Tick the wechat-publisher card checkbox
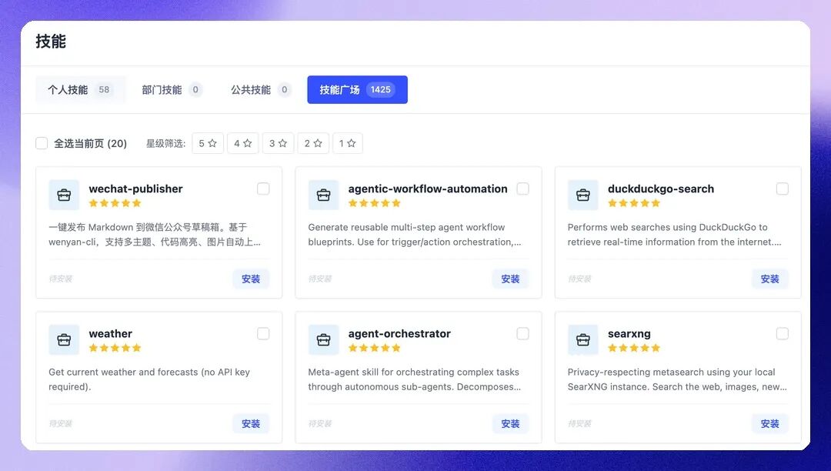Viewport: 831px width, 471px height. pyautogui.click(x=263, y=189)
